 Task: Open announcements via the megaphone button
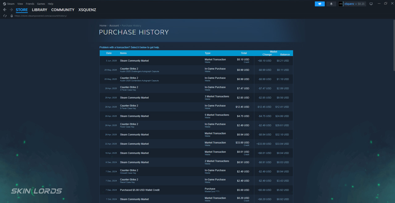click(320, 4)
